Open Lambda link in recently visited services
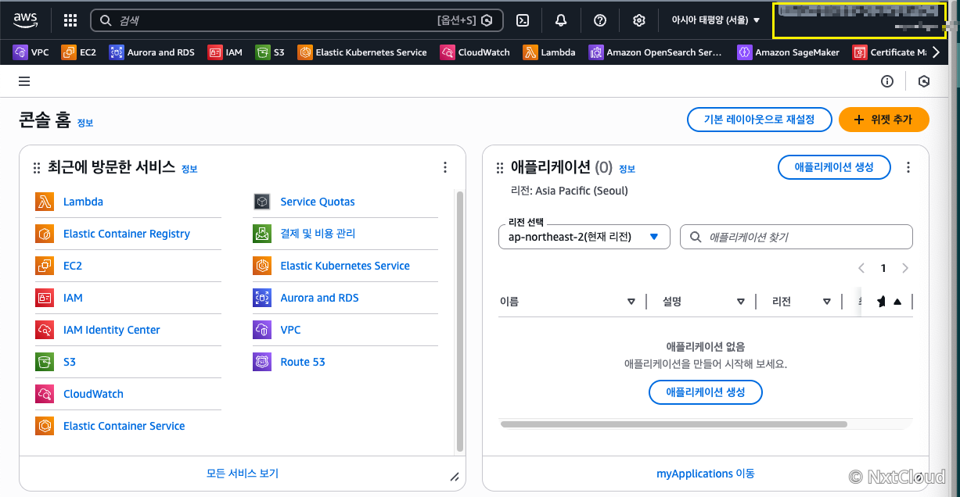Image resolution: width=960 pixels, height=497 pixels. tap(83, 202)
